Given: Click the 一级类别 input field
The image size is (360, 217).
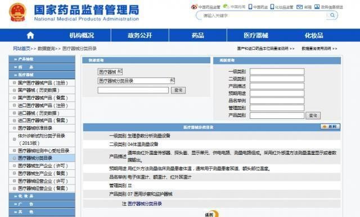Looking at the screenshot, I should pos(277,71).
